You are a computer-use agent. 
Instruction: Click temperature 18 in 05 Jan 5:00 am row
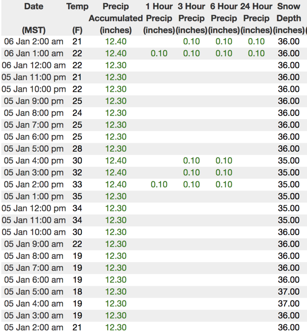(77, 292)
